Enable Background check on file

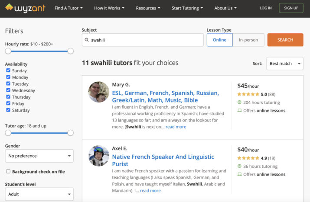click(x=8, y=171)
